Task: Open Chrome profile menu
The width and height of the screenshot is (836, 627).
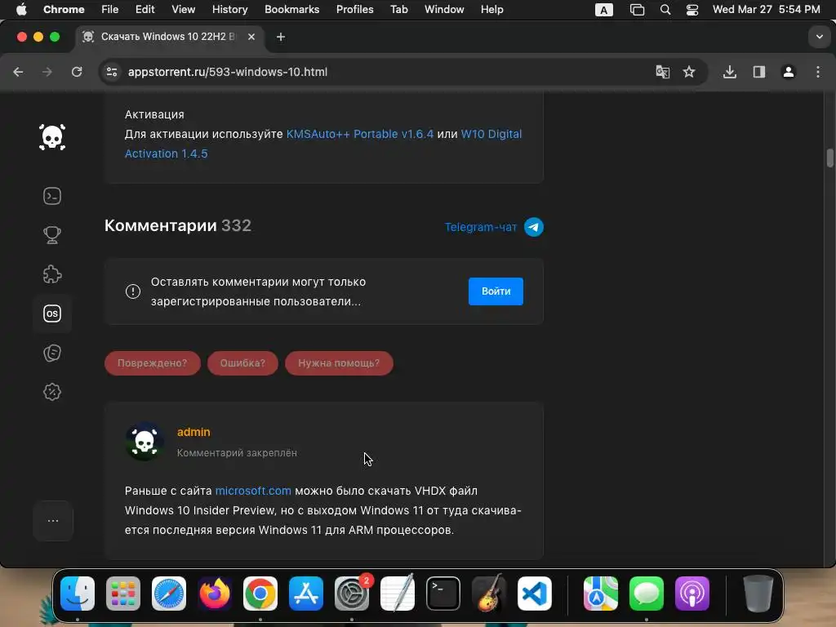Action: [x=789, y=72]
